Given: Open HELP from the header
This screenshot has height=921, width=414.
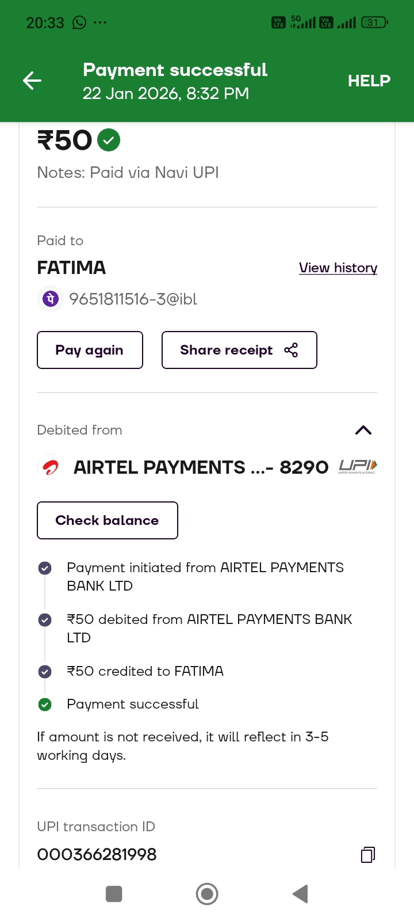Looking at the screenshot, I should [x=369, y=81].
